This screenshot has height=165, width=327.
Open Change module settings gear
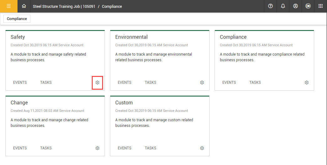pos(97,148)
